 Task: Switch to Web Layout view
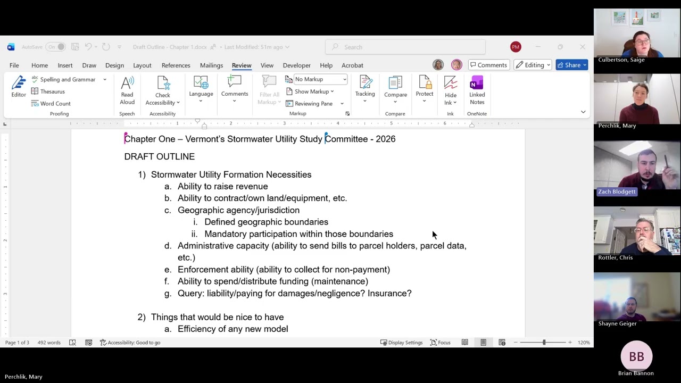502,343
